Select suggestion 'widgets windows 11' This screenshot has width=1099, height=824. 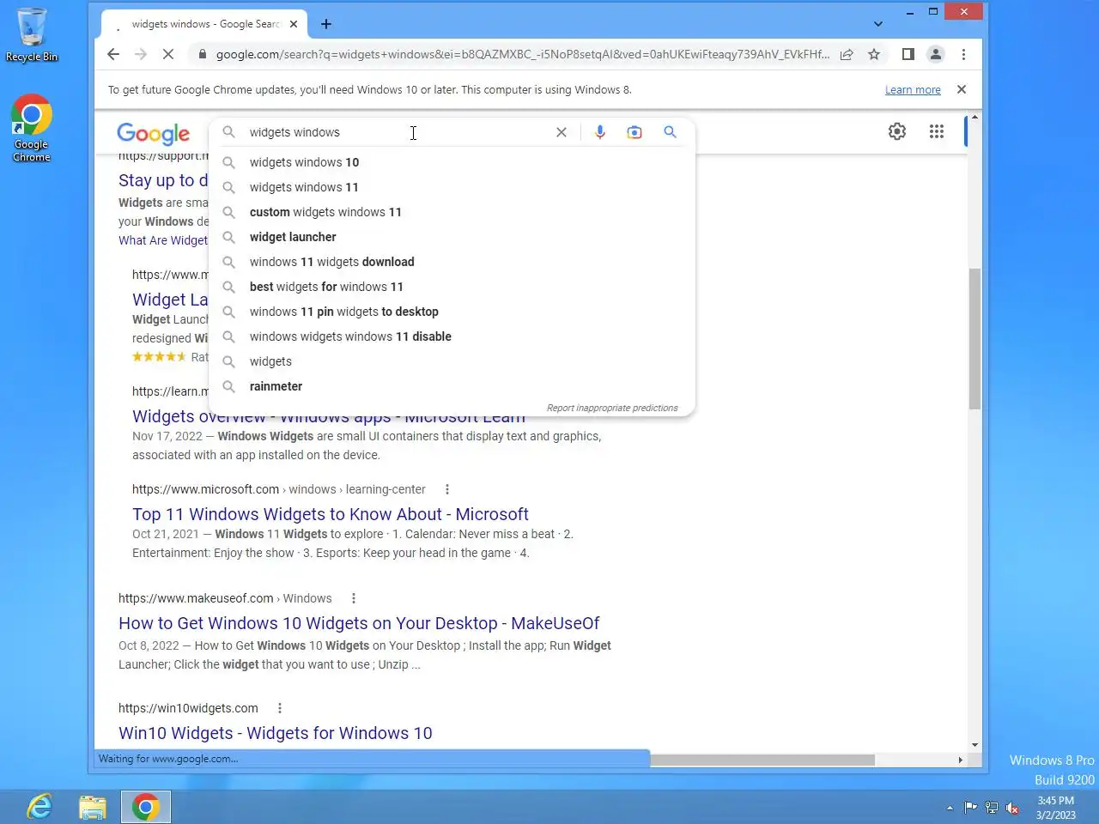[x=452, y=187]
